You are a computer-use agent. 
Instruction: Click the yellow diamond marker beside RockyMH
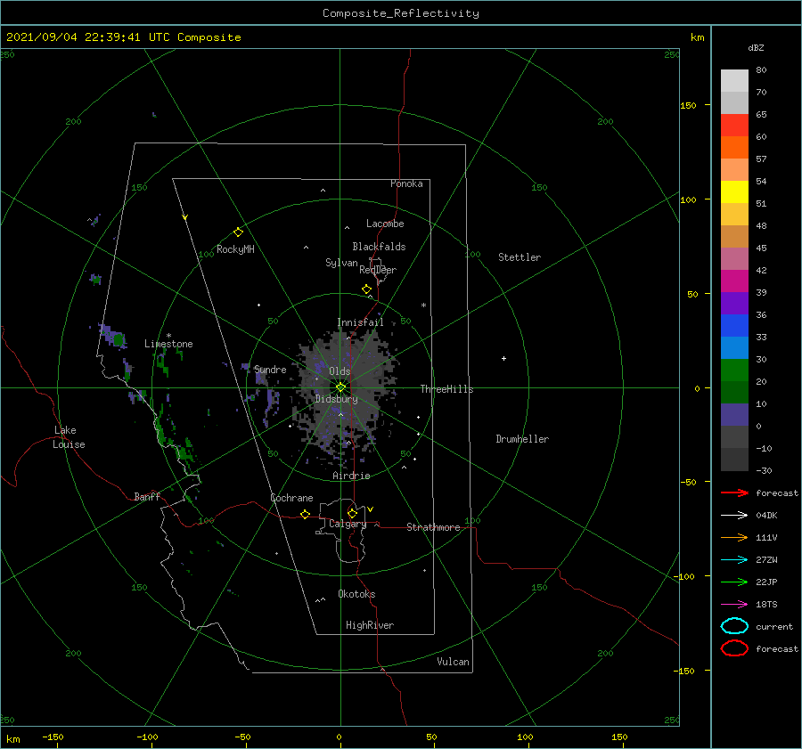(238, 232)
